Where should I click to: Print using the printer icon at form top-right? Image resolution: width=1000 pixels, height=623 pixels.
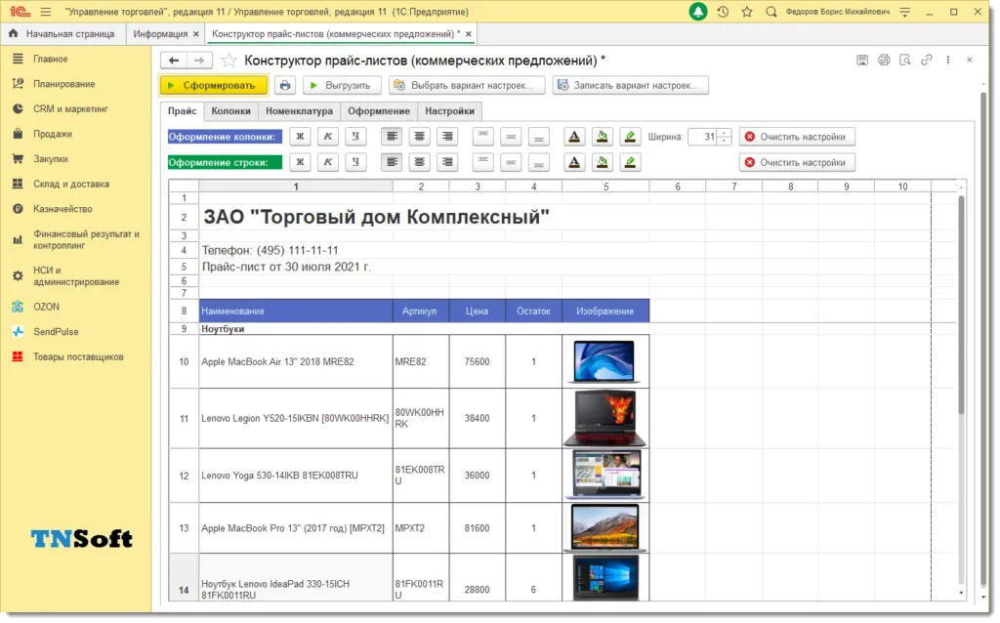coord(883,60)
